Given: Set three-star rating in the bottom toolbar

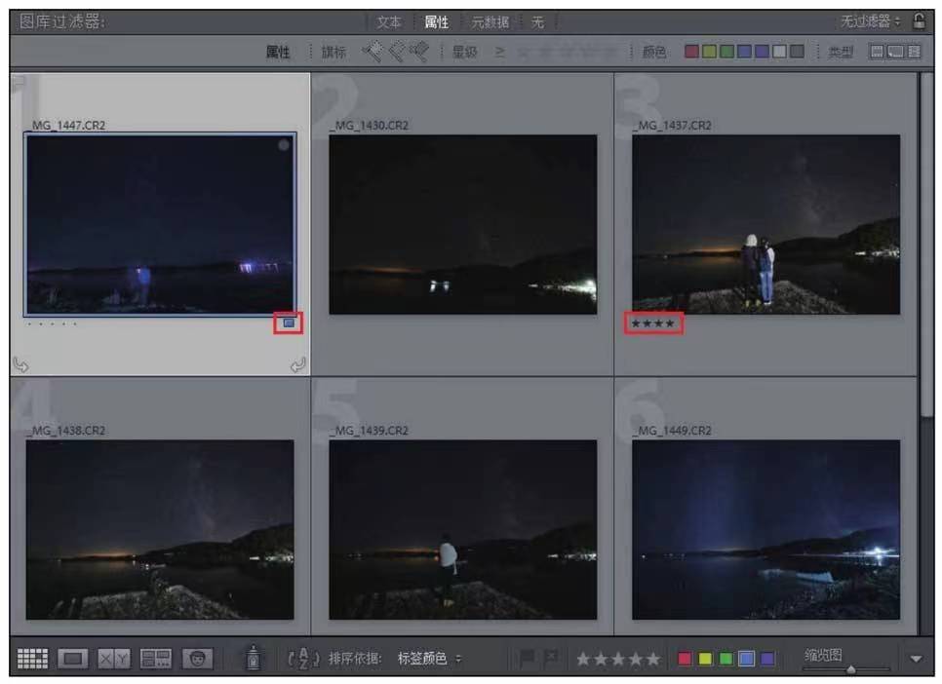Looking at the screenshot, I should (618, 659).
